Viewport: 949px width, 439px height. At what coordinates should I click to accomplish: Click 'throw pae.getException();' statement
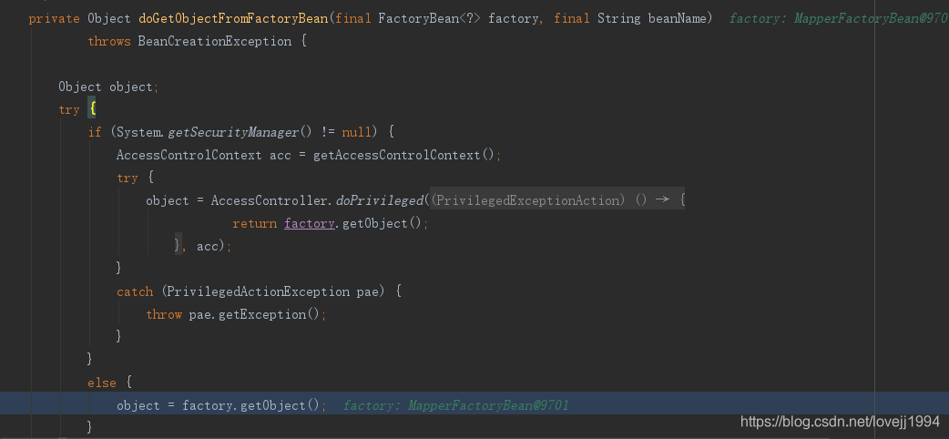click(x=236, y=315)
